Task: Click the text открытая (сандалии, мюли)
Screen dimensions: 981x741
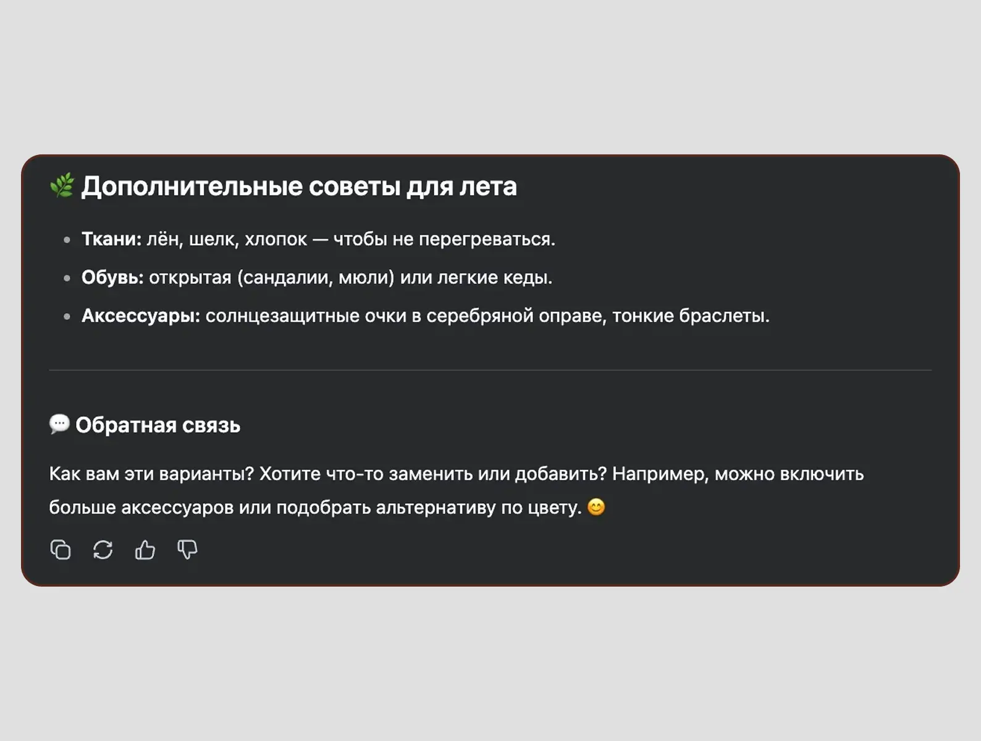Action: (272, 277)
